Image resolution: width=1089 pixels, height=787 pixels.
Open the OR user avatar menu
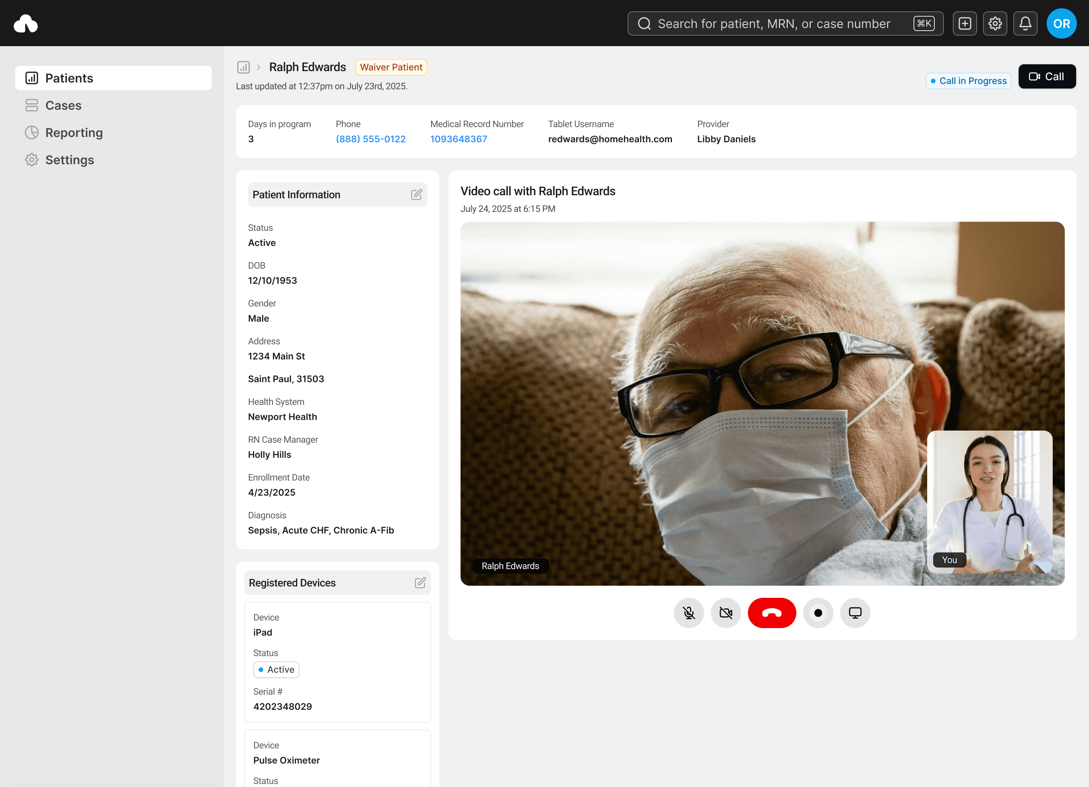click(x=1061, y=23)
